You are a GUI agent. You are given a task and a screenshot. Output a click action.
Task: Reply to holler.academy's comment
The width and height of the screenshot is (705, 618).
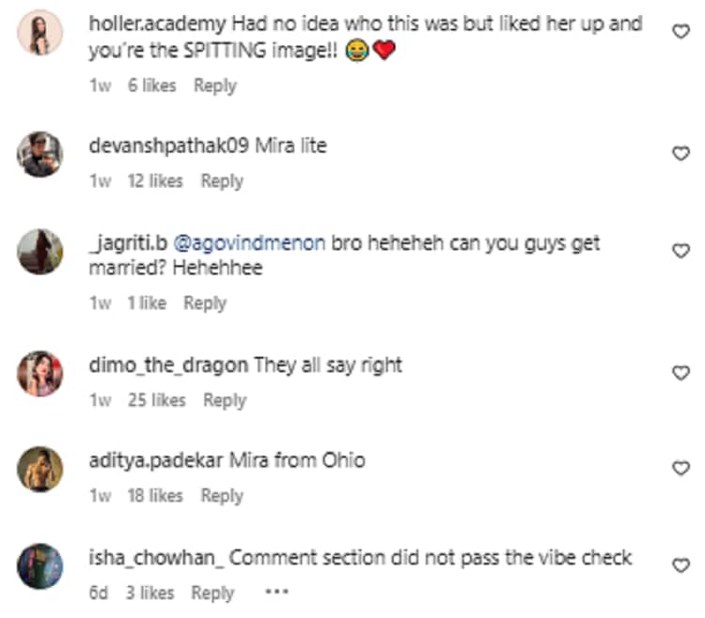(x=214, y=85)
